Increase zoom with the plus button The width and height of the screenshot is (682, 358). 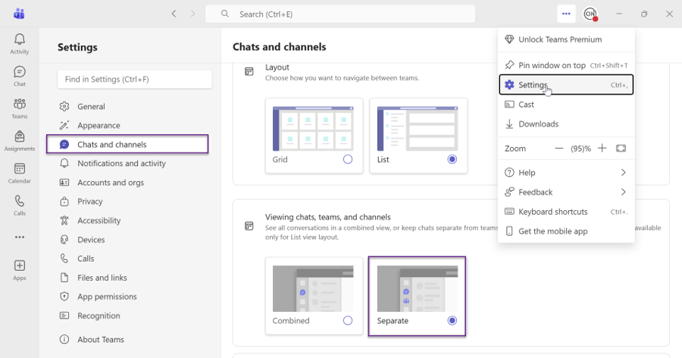(x=602, y=149)
